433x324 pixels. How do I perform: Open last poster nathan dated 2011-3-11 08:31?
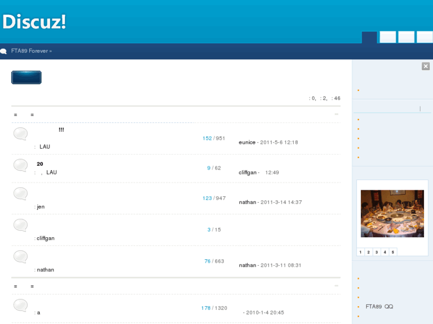point(247,265)
